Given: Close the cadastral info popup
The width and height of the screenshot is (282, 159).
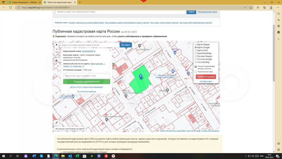Looking at the screenshot, I should pos(110,51).
